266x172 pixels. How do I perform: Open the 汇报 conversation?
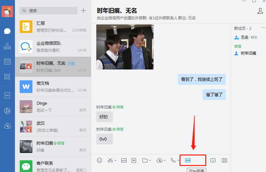[53, 27]
